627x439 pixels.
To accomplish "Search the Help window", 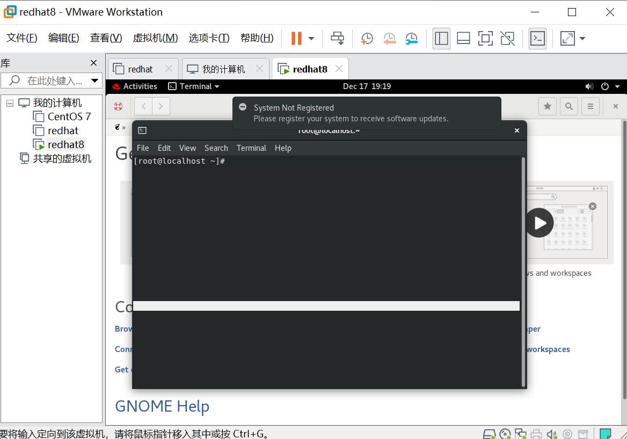I will [x=569, y=106].
